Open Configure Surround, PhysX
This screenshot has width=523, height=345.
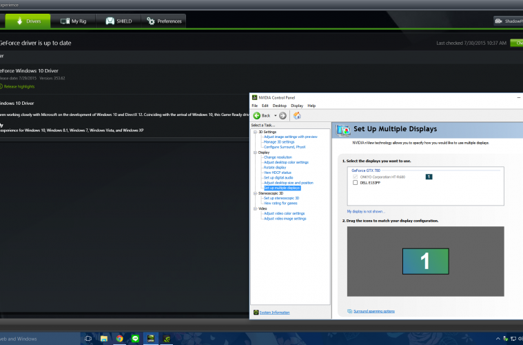(x=285, y=147)
